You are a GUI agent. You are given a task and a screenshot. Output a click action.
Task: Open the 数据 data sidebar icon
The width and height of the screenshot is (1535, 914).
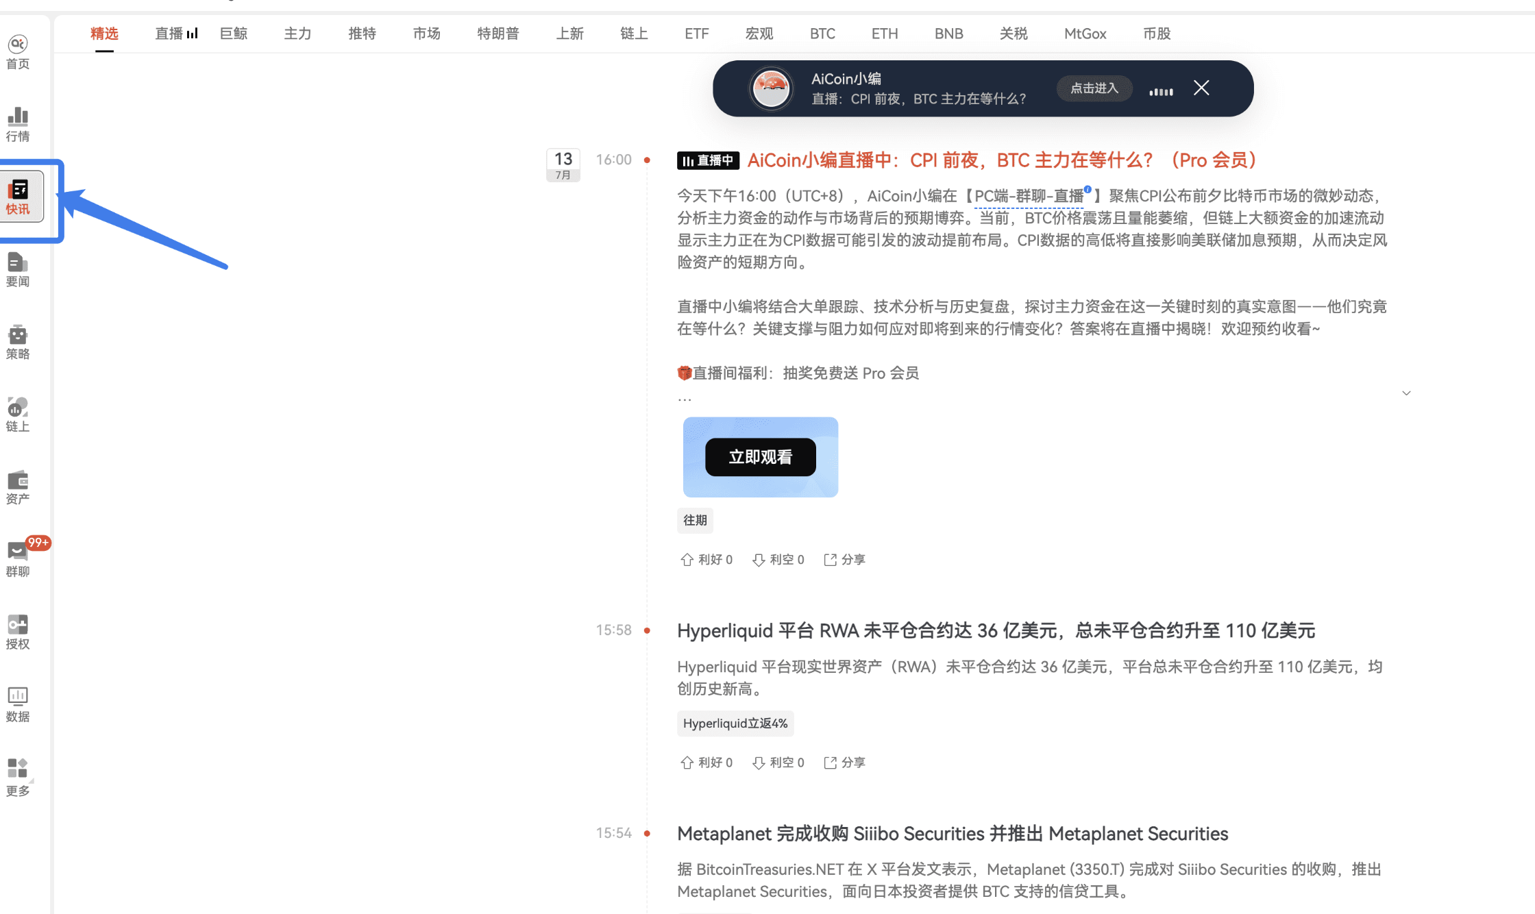[18, 706]
